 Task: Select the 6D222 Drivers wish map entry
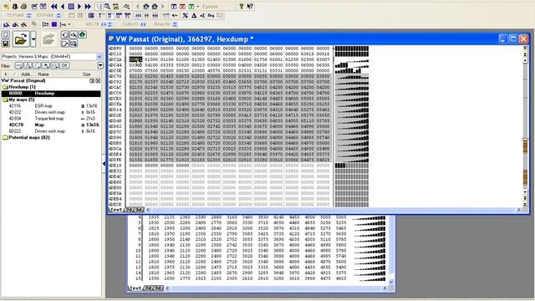(x=51, y=131)
